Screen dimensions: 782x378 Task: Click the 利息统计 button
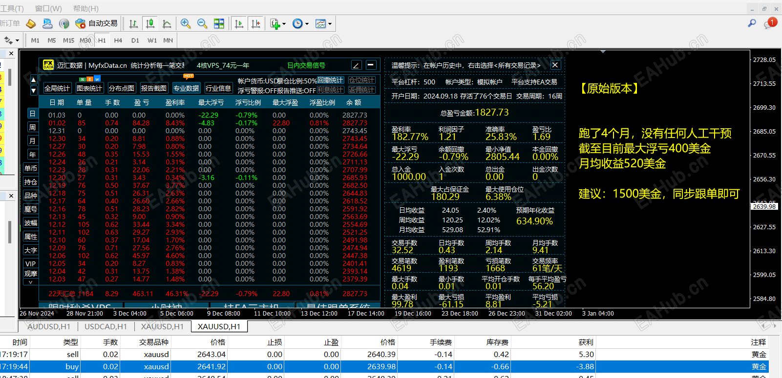click(x=331, y=90)
